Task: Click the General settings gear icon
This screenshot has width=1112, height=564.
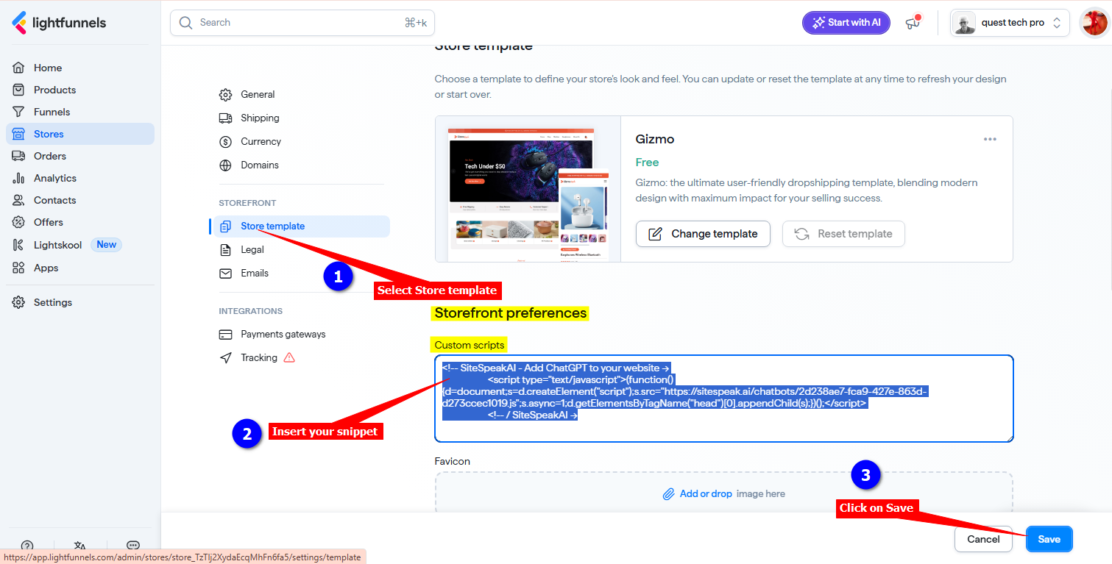Action: (x=226, y=94)
